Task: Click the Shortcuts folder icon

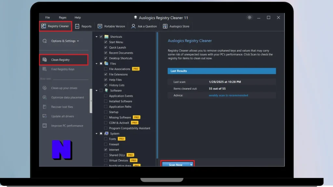Action: (x=106, y=37)
